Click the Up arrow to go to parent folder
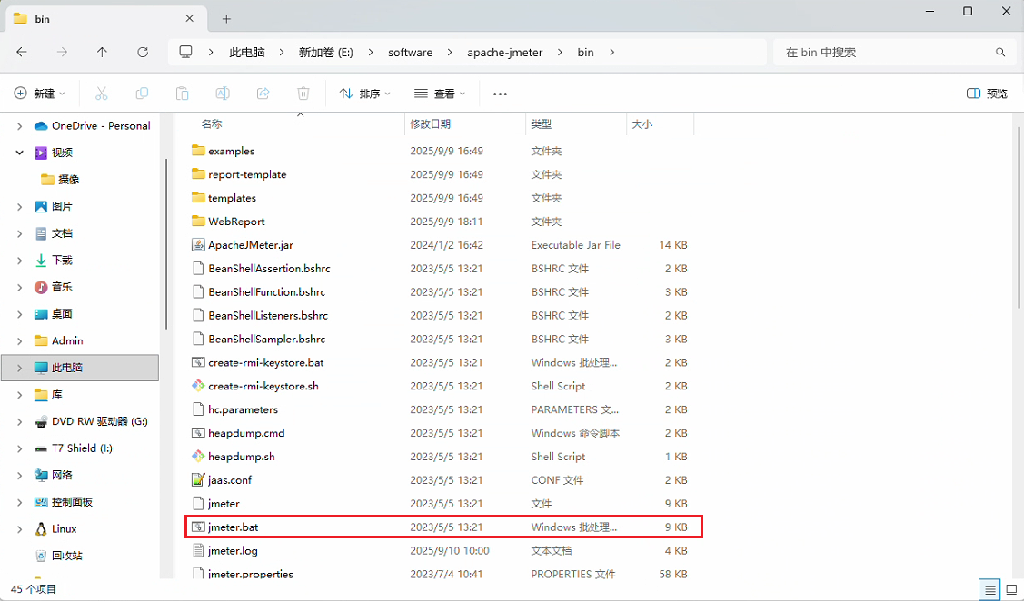The image size is (1024, 601). click(x=103, y=52)
